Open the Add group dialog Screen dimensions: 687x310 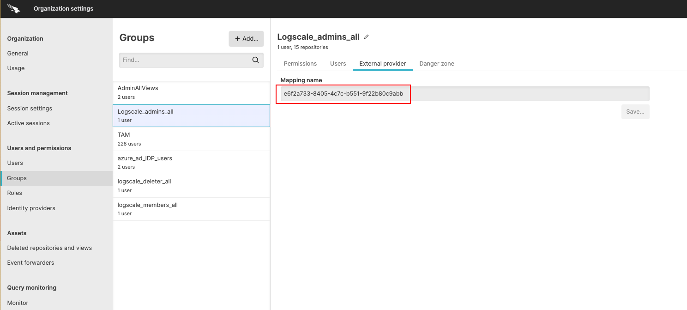[x=246, y=39]
